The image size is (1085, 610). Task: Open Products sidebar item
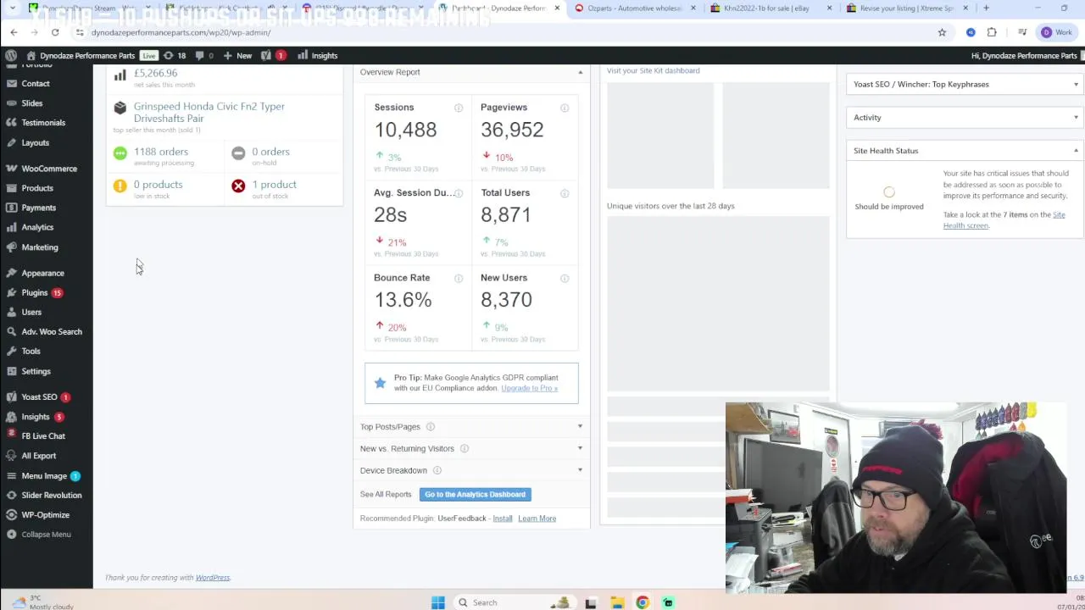(x=37, y=188)
